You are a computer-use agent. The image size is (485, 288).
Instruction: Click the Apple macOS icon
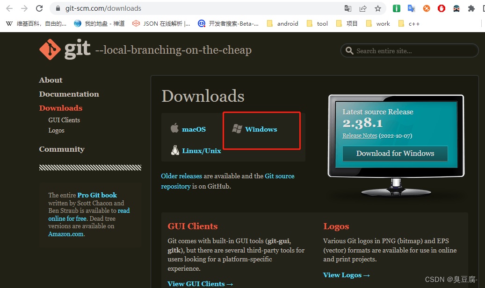click(x=174, y=128)
